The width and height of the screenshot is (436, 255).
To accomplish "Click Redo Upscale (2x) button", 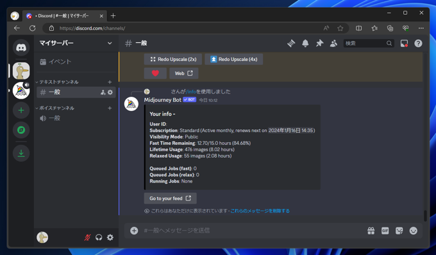I will coord(173,59).
